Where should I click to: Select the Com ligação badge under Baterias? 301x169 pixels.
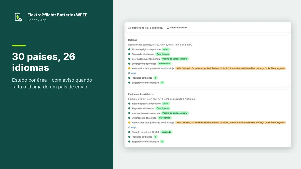[163, 54]
